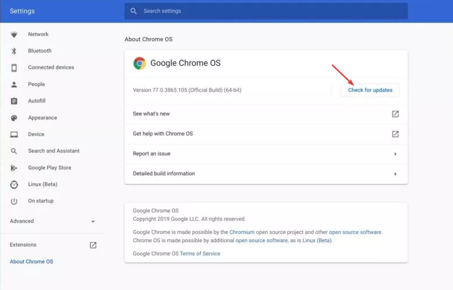453x290 pixels.
Task: Click version 77.0.3865.105 text
Action: click(187, 90)
